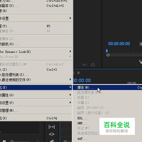The width and height of the screenshot is (142, 142).
Task: Choose 媒体(M)... in the export submenu
Action: tap(107, 87)
